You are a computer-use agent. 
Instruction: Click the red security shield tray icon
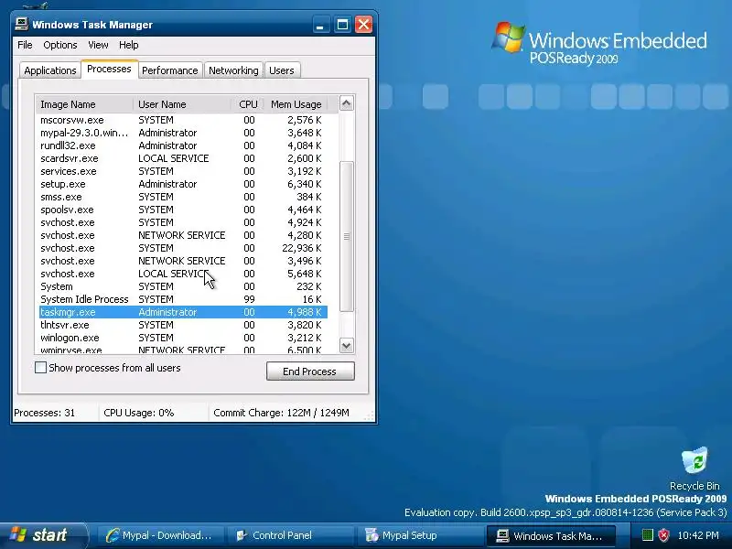[662, 535]
